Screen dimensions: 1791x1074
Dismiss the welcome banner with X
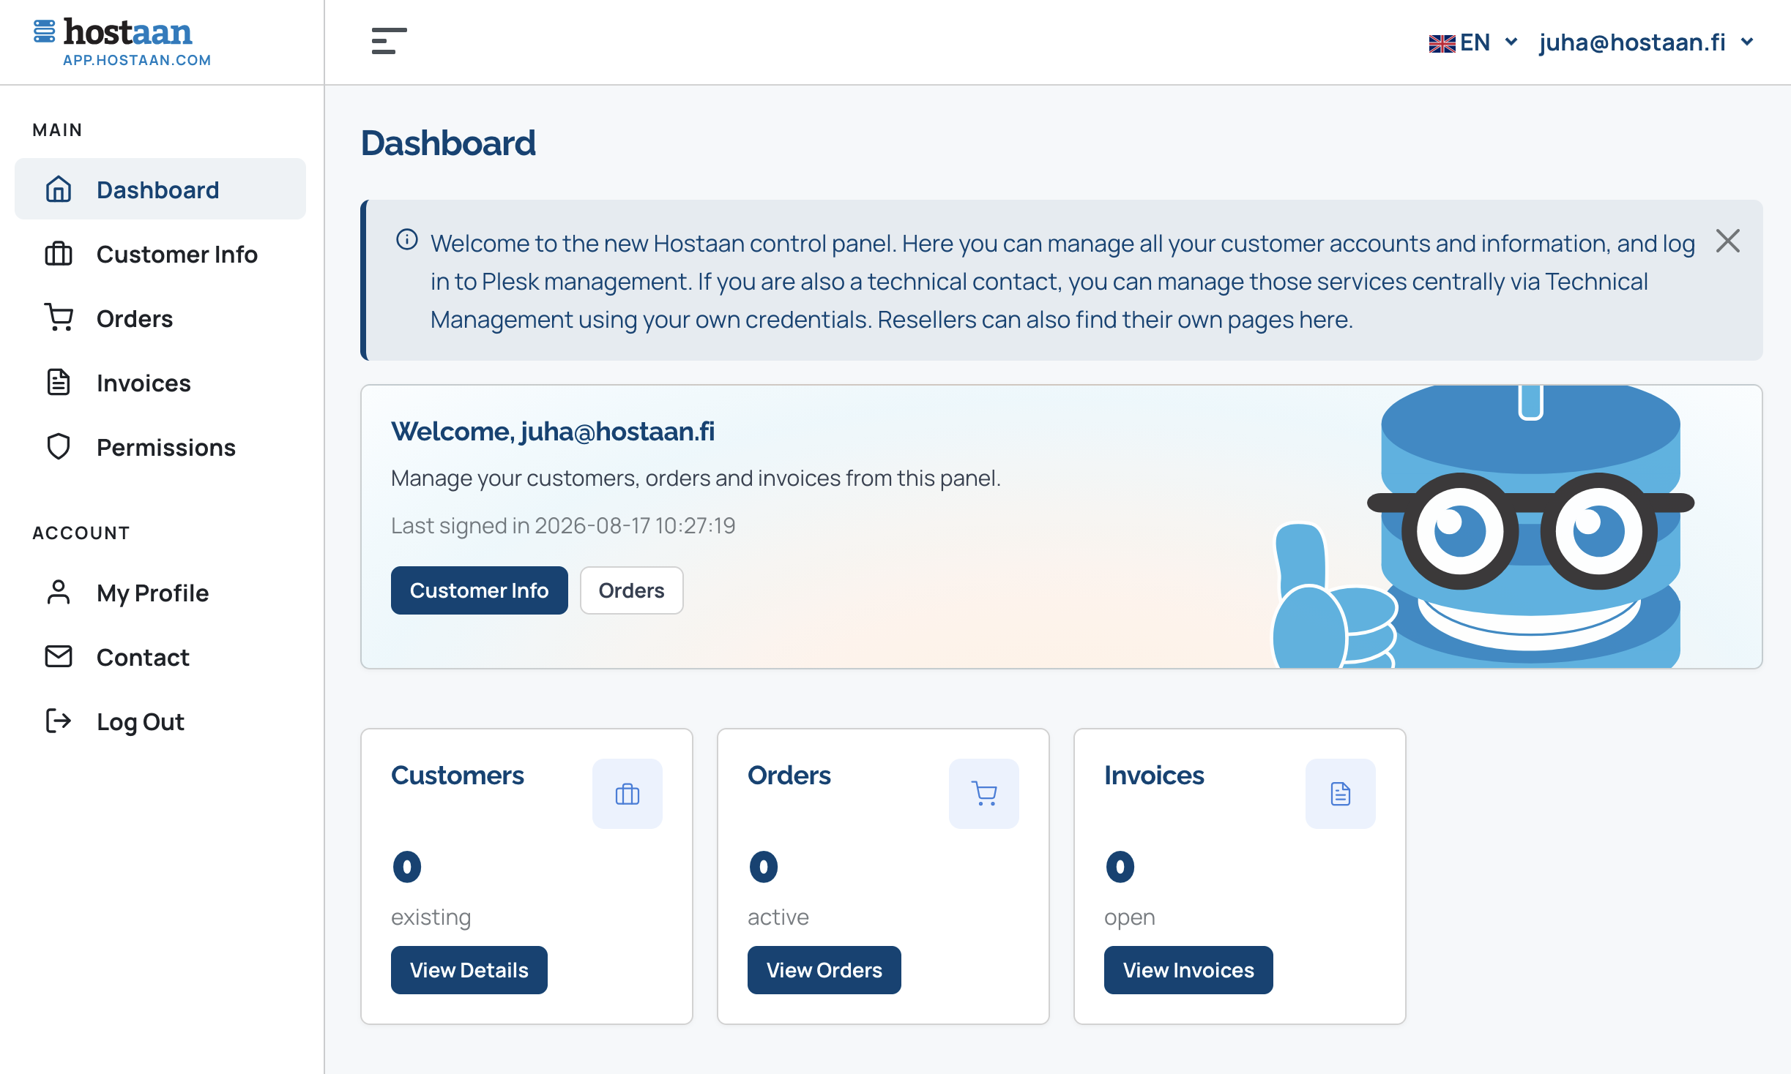point(1728,241)
